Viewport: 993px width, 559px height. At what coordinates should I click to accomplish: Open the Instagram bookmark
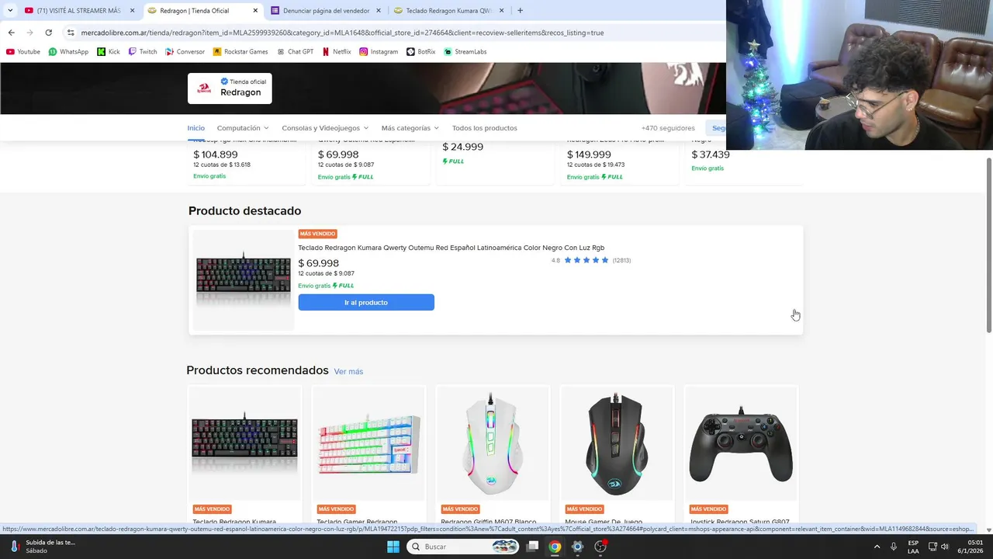point(379,52)
